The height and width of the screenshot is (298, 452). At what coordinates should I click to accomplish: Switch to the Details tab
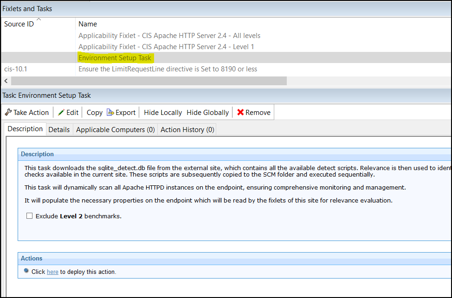pyautogui.click(x=59, y=129)
